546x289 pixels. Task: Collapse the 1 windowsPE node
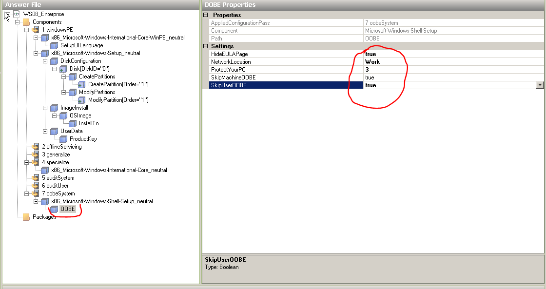26,30
